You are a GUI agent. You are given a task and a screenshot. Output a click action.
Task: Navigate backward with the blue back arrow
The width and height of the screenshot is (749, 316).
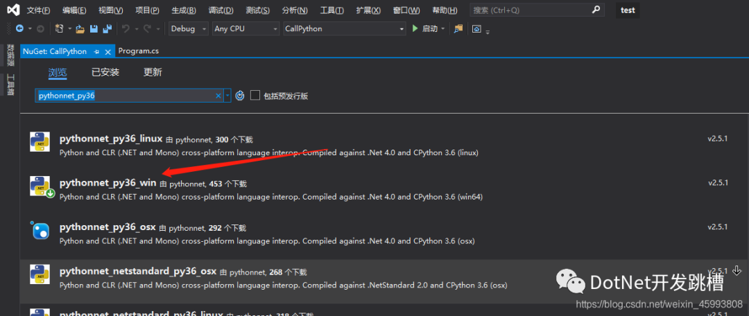[19, 28]
